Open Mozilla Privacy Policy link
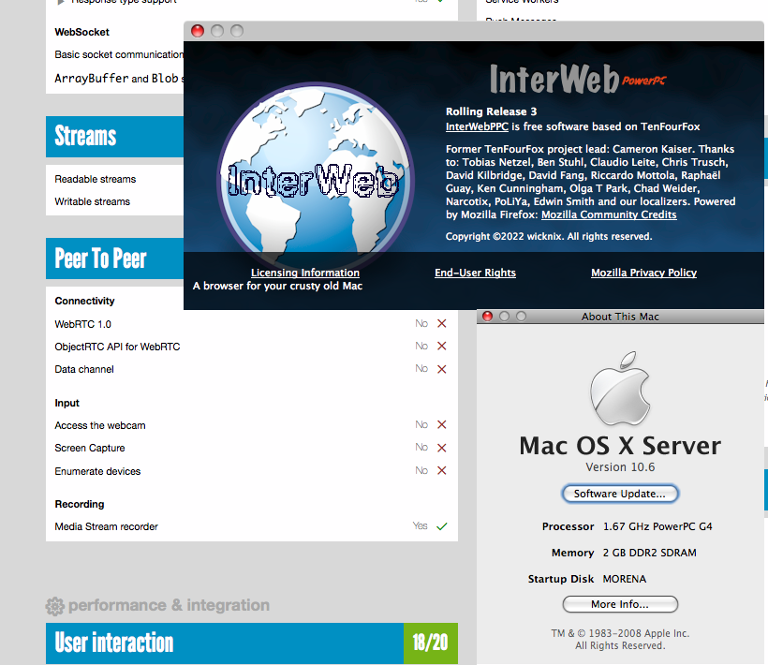 (643, 273)
